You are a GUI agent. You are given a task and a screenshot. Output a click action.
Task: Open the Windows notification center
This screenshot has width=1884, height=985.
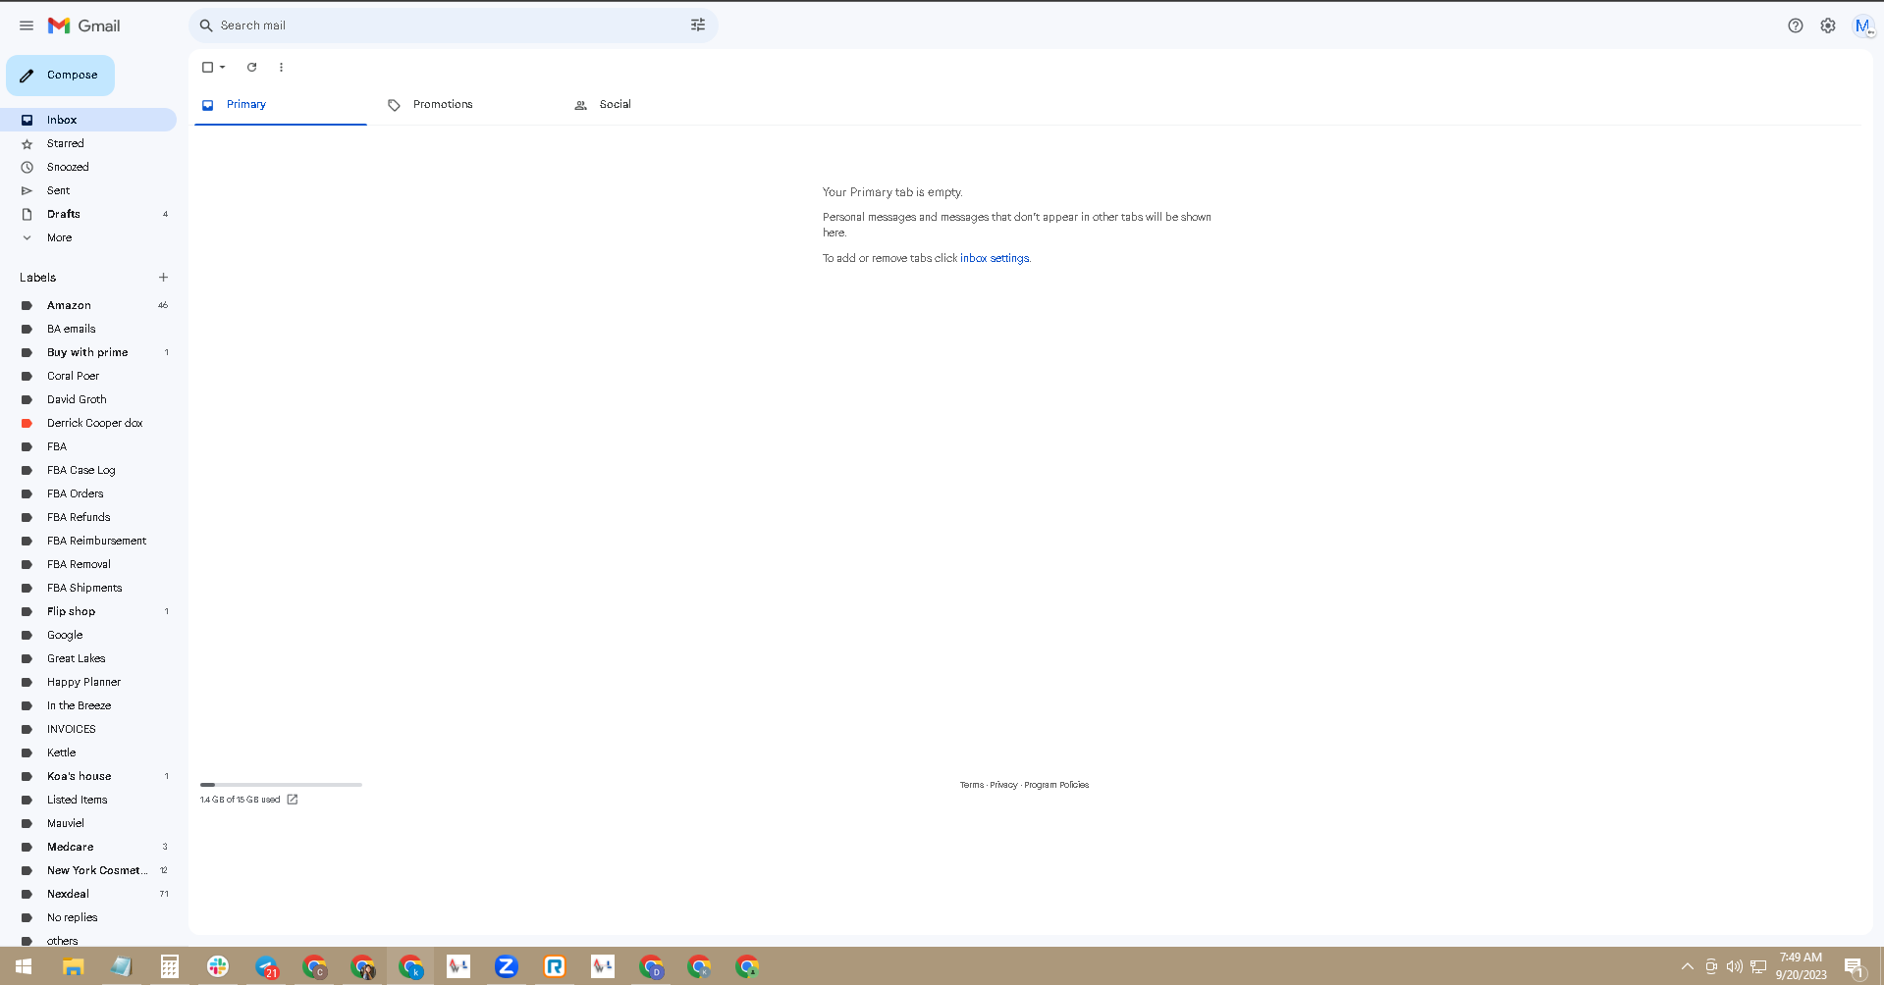click(1855, 967)
